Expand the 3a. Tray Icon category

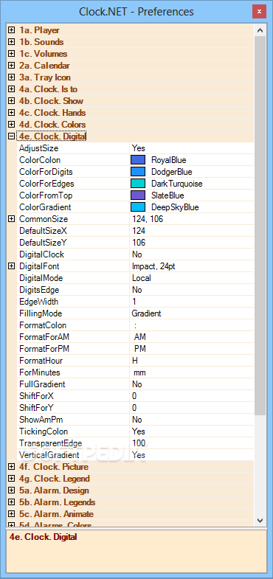pyautogui.click(x=12, y=77)
